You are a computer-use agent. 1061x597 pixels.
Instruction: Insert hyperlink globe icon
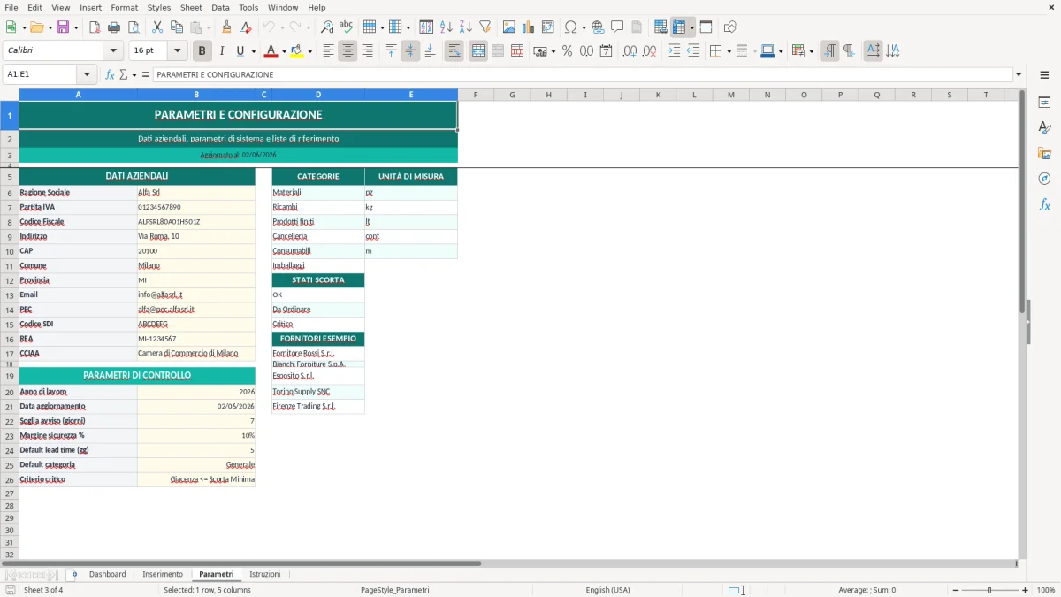pos(599,27)
